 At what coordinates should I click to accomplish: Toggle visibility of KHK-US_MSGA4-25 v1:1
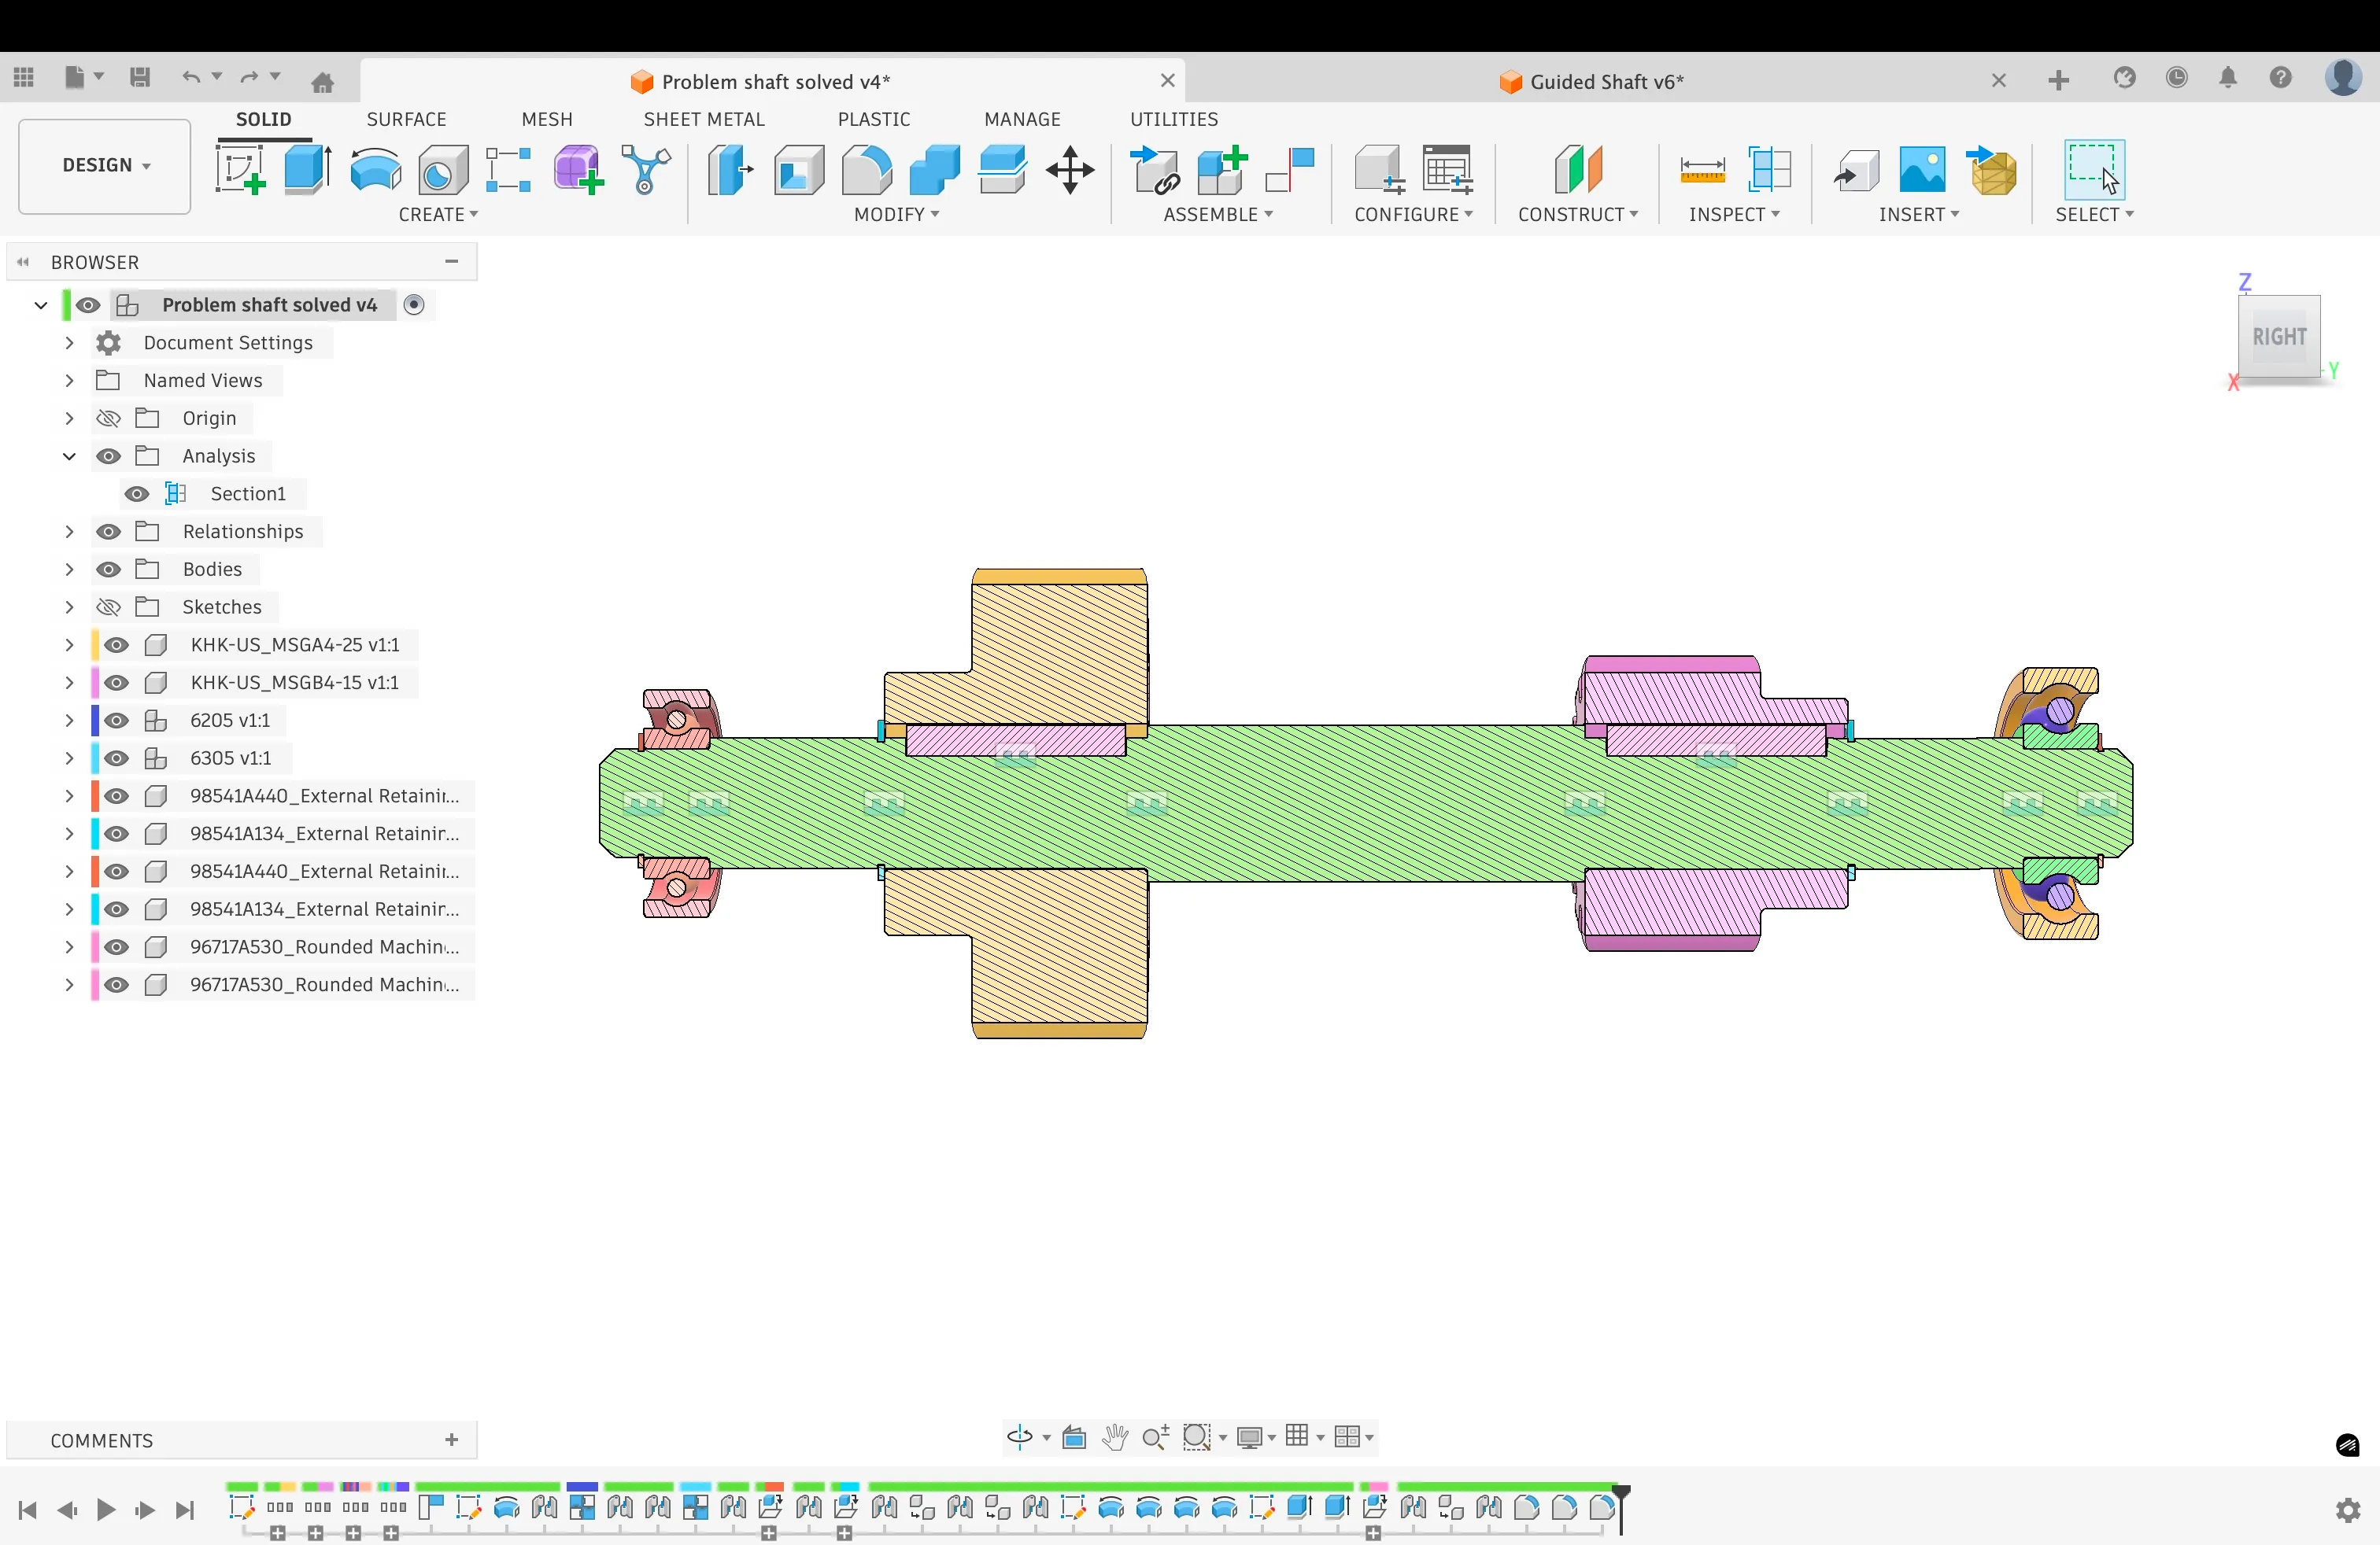[x=116, y=646]
